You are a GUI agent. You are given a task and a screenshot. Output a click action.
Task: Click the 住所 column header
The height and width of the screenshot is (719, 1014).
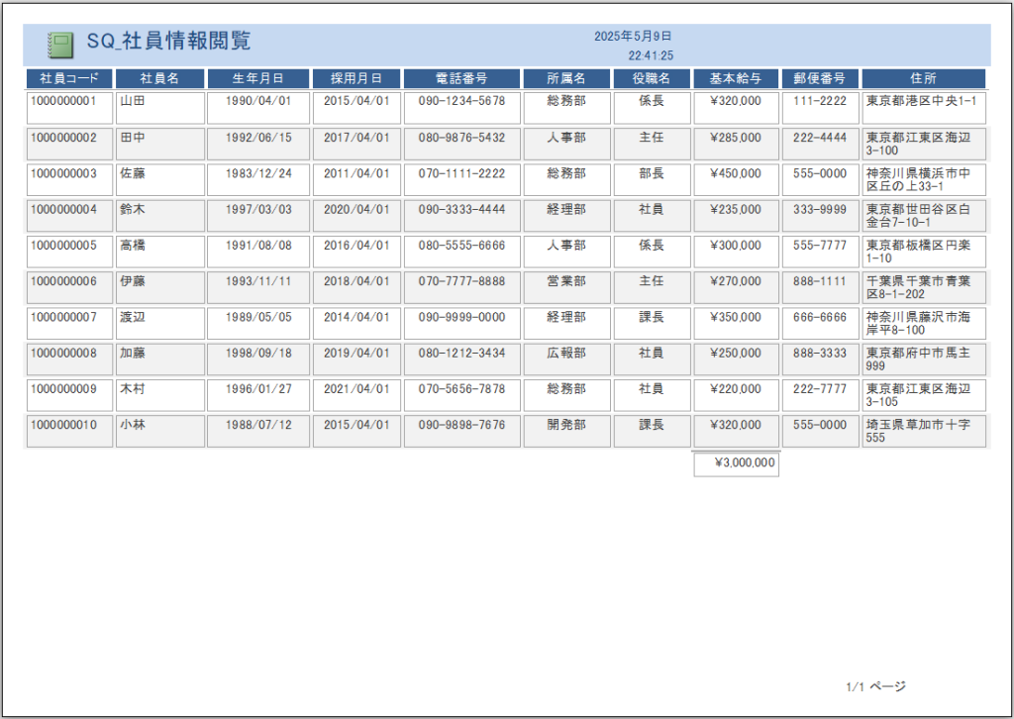[923, 78]
